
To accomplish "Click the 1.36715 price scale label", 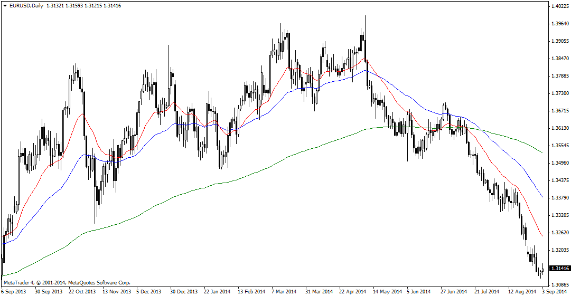I will (560, 111).
